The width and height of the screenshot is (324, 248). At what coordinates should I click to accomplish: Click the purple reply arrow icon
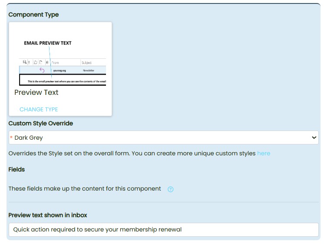(42, 70)
